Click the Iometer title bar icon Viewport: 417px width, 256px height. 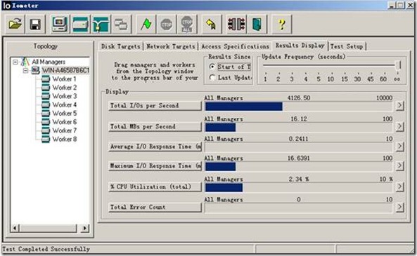tap(6, 6)
